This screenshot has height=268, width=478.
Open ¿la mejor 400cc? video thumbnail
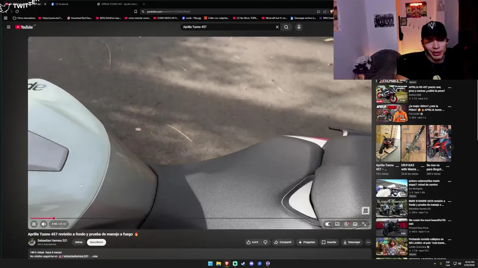[391, 113]
